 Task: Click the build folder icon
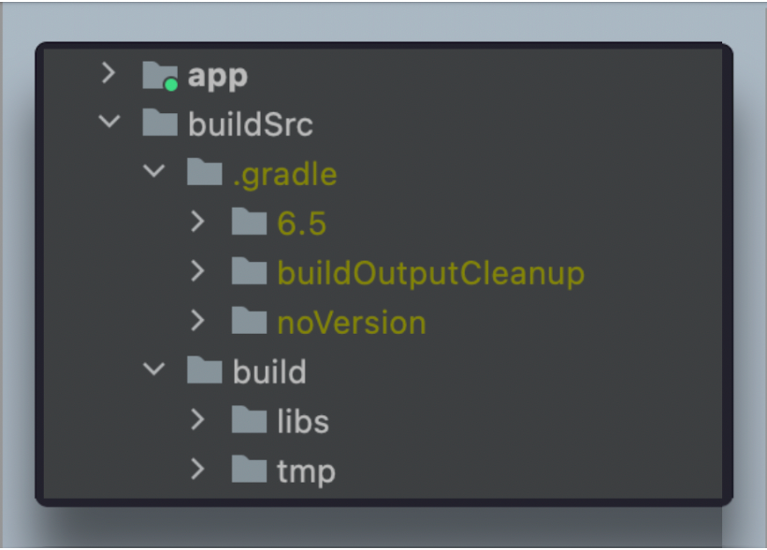click(x=205, y=370)
